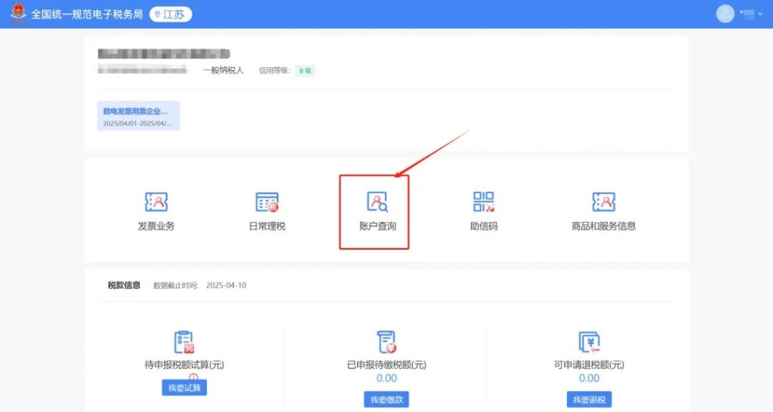The image size is (773, 412).
Task: Click the 已申报待缴税额 document icon
Action: coord(386,343)
